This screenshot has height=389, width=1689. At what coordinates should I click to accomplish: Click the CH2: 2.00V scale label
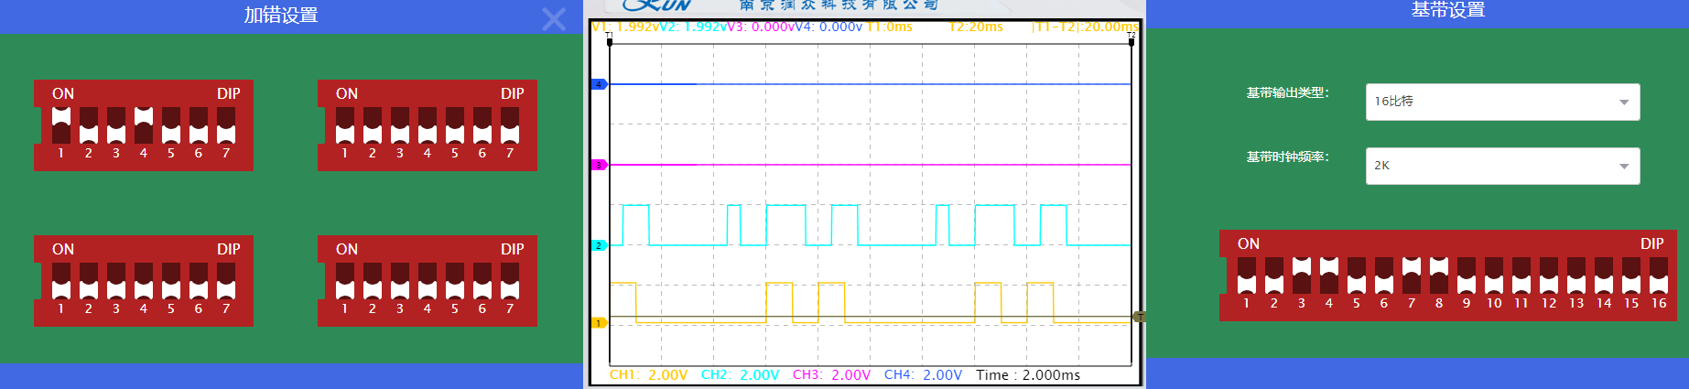point(740,375)
